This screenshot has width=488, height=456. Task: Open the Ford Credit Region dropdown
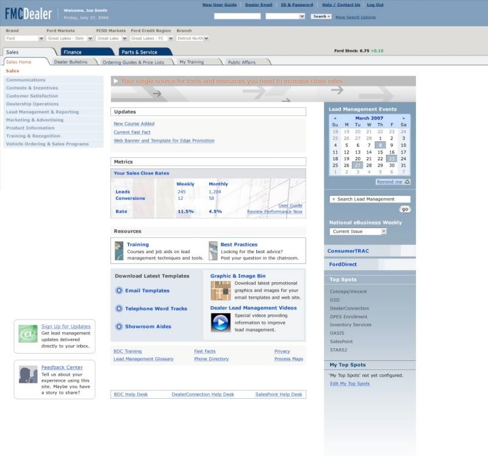point(151,38)
